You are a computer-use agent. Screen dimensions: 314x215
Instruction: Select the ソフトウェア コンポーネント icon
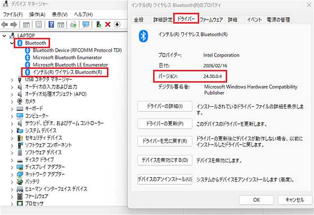[x=20, y=145]
